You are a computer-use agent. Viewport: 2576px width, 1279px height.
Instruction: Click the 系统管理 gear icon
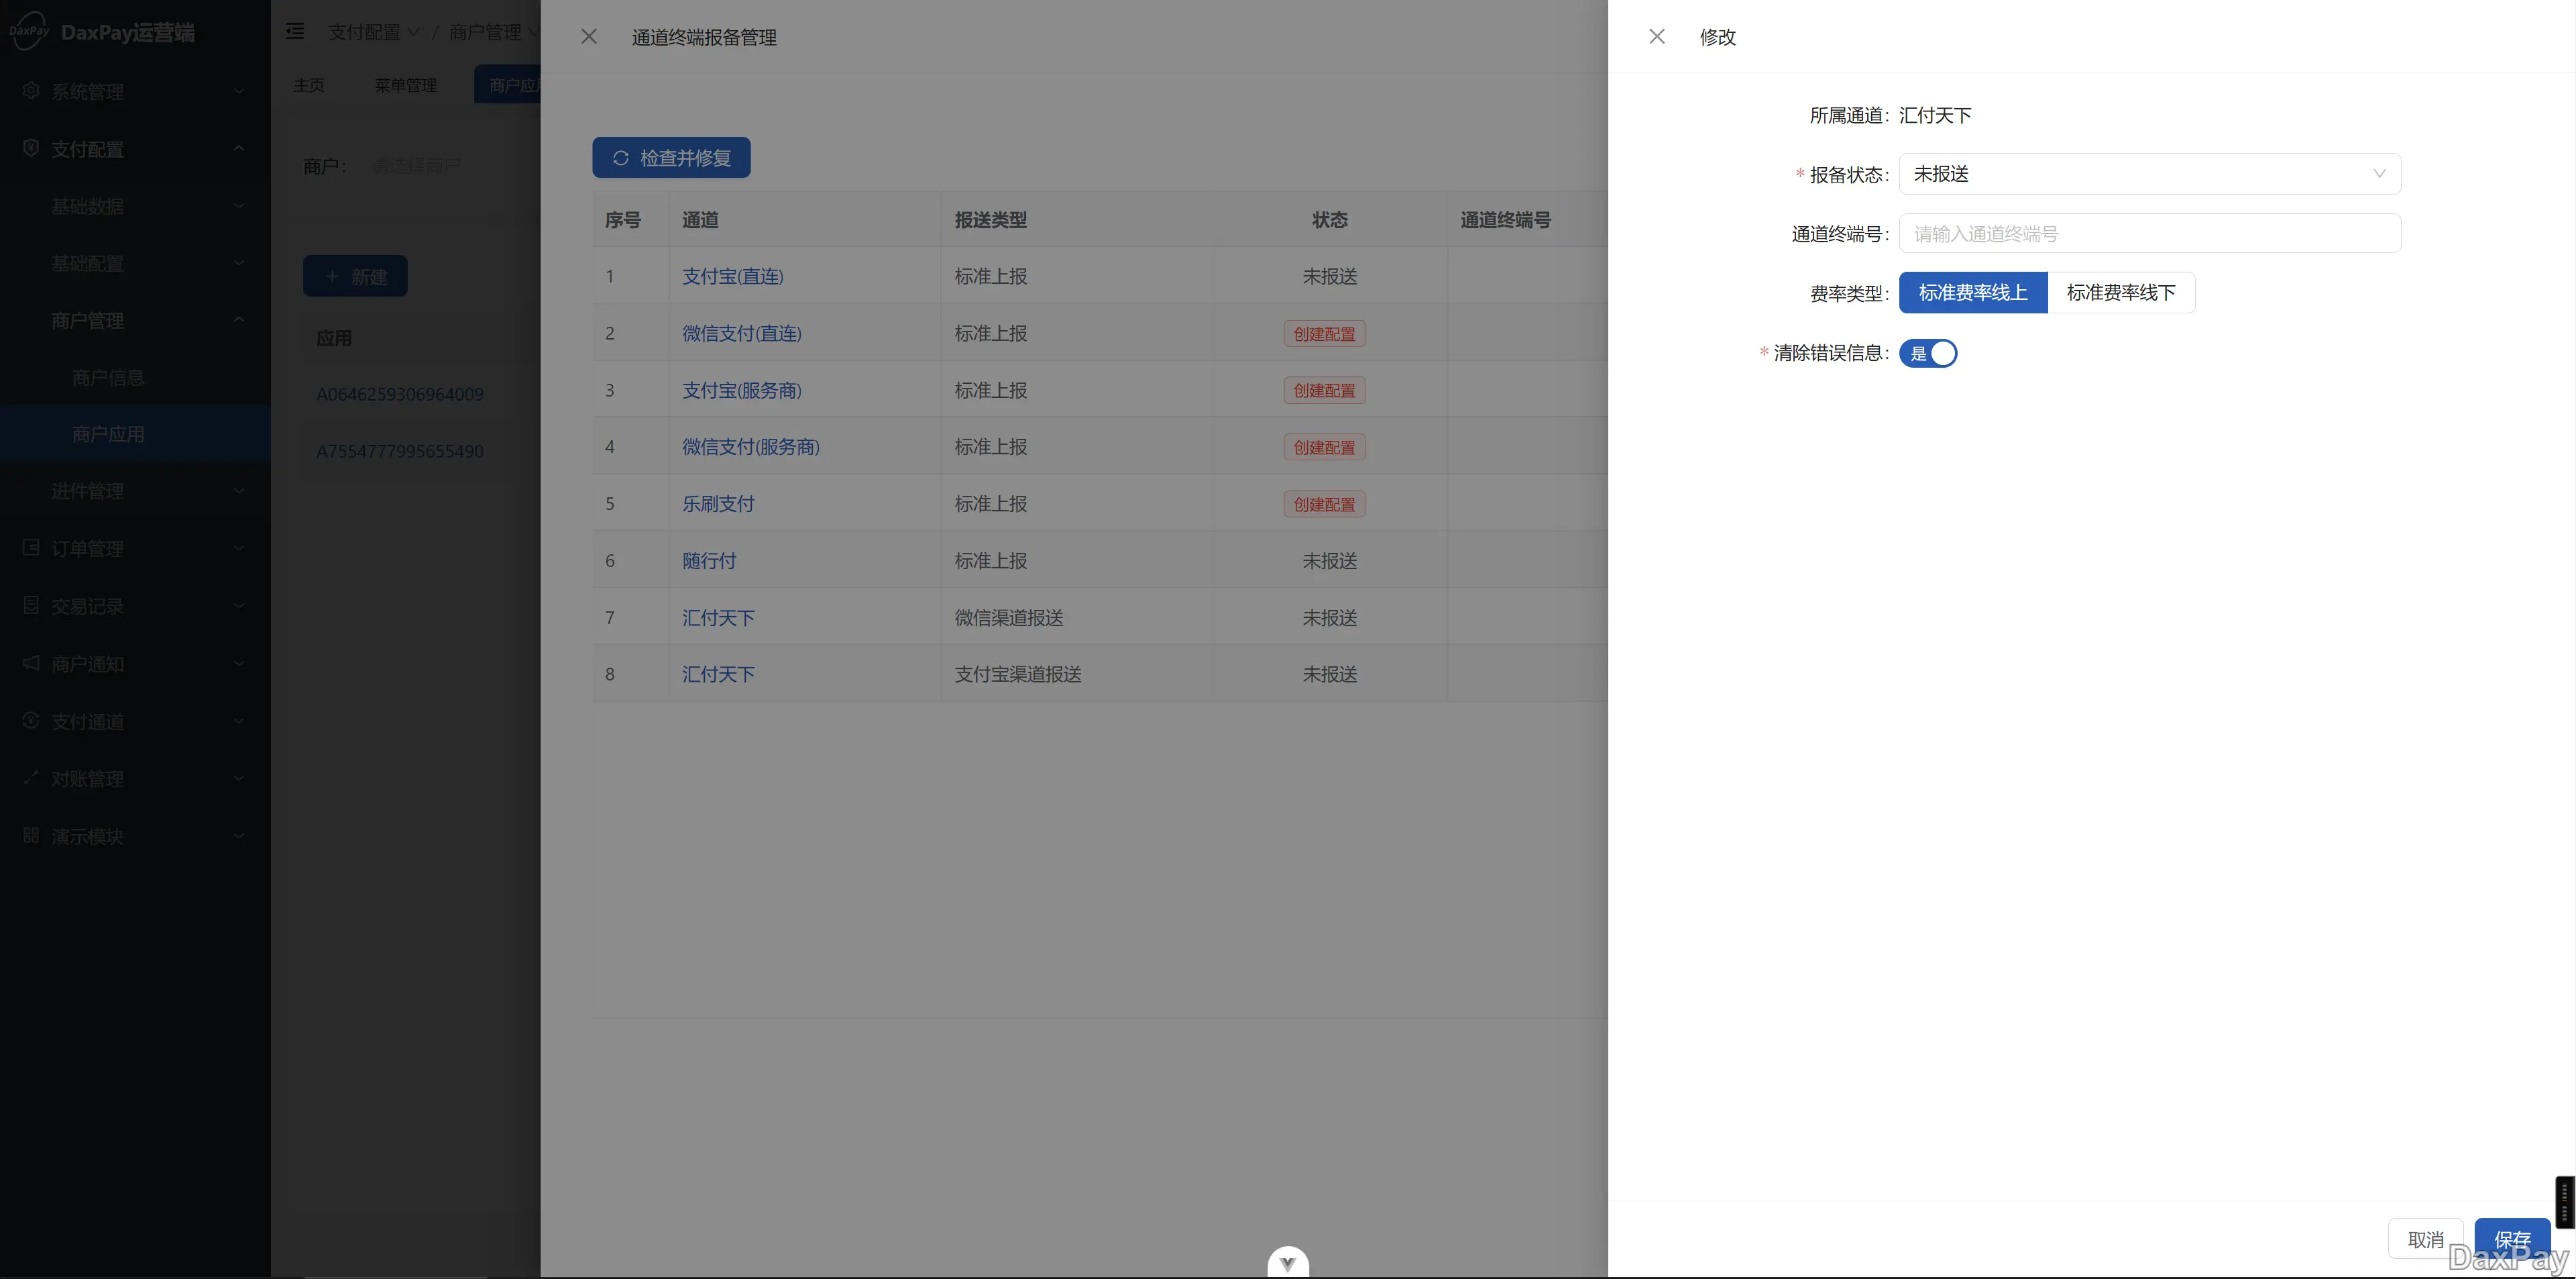click(31, 91)
